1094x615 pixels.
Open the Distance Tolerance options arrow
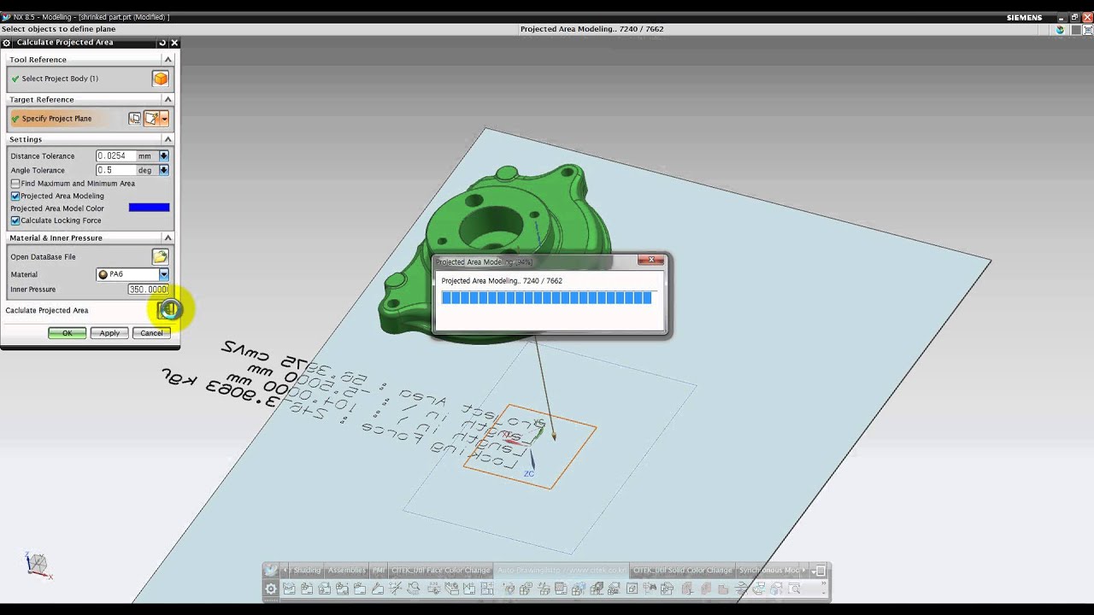pyautogui.click(x=163, y=156)
